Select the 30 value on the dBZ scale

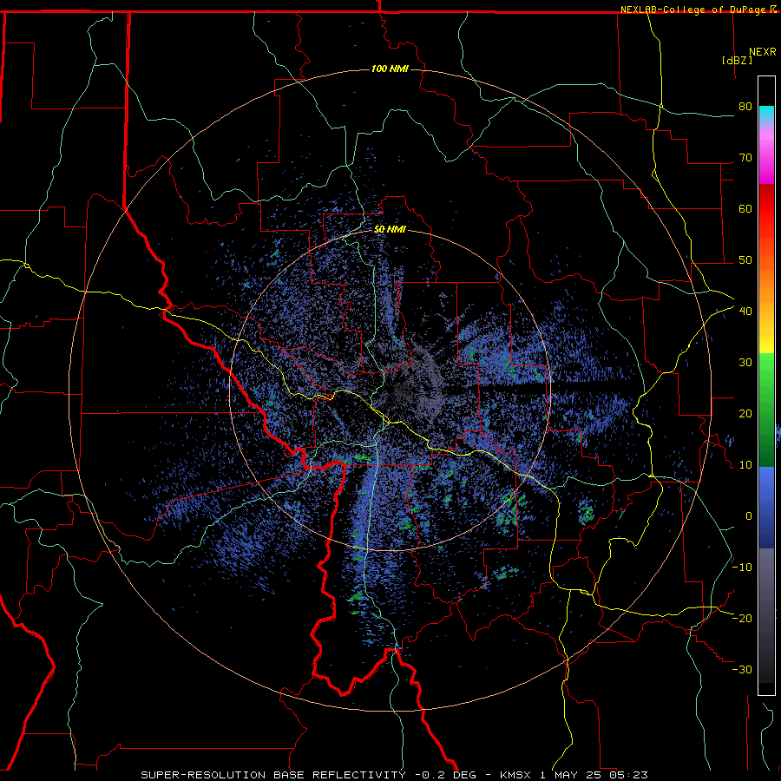(x=745, y=363)
